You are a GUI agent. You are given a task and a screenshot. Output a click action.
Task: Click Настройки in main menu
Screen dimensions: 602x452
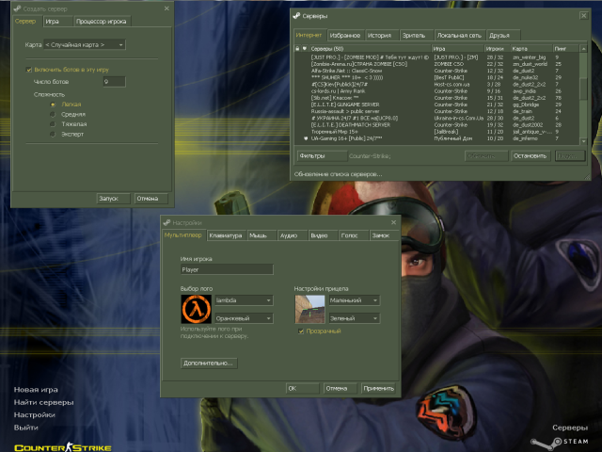pos(35,415)
